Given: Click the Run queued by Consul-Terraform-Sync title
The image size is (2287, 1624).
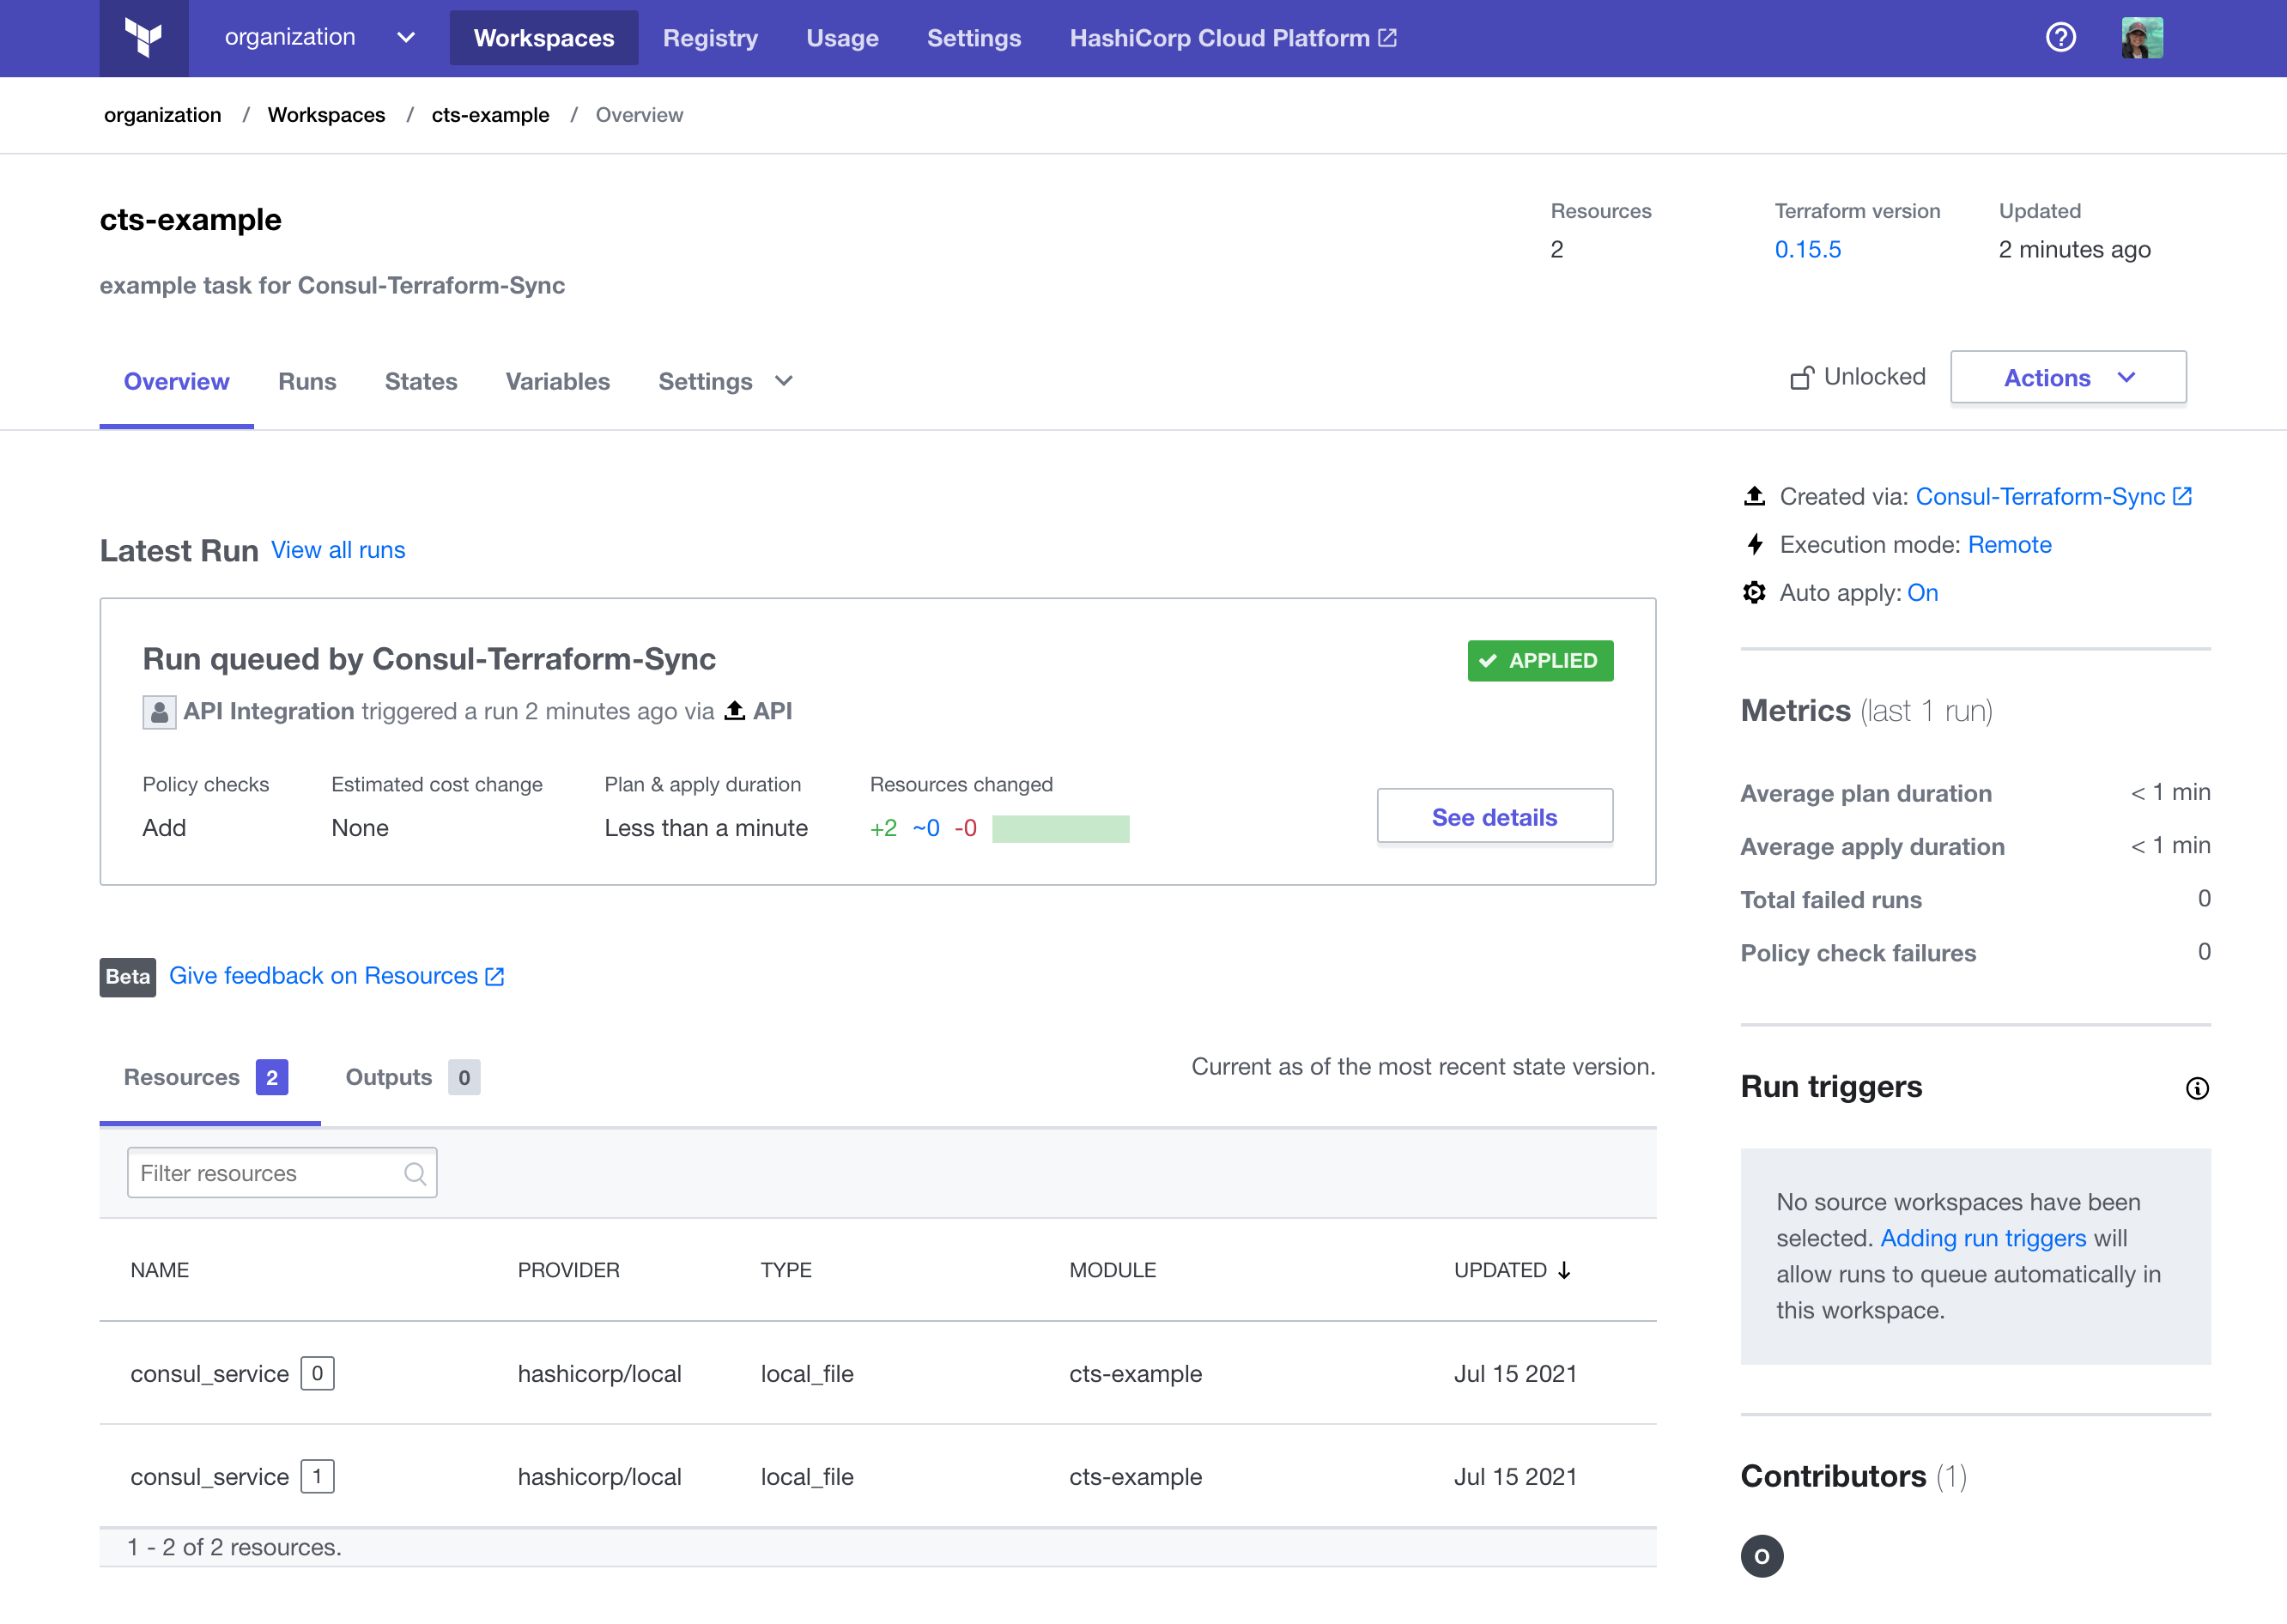Looking at the screenshot, I should (429, 660).
